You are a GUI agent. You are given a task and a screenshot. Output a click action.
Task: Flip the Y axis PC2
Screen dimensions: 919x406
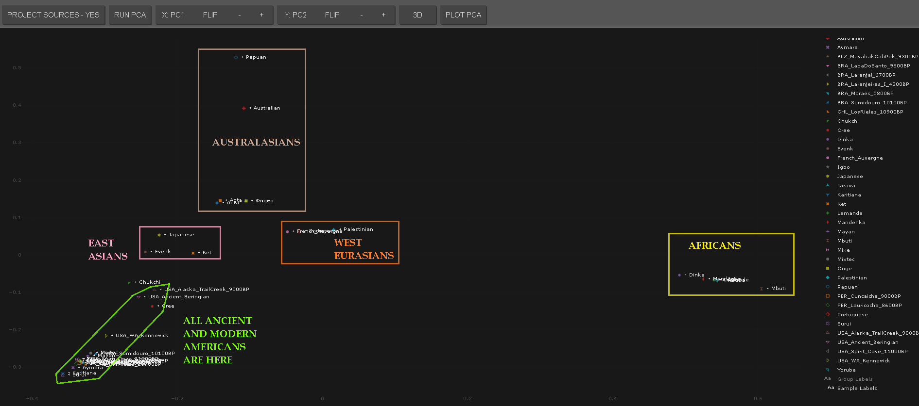tap(332, 15)
